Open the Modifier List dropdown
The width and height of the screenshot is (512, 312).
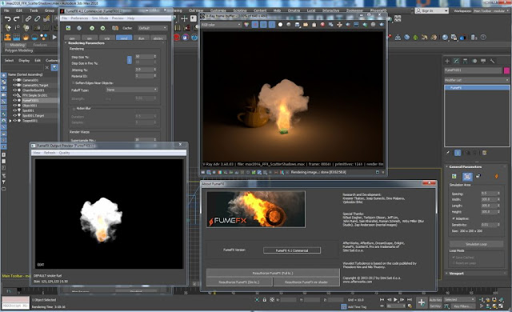pyautogui.click(x=477, y=80)
